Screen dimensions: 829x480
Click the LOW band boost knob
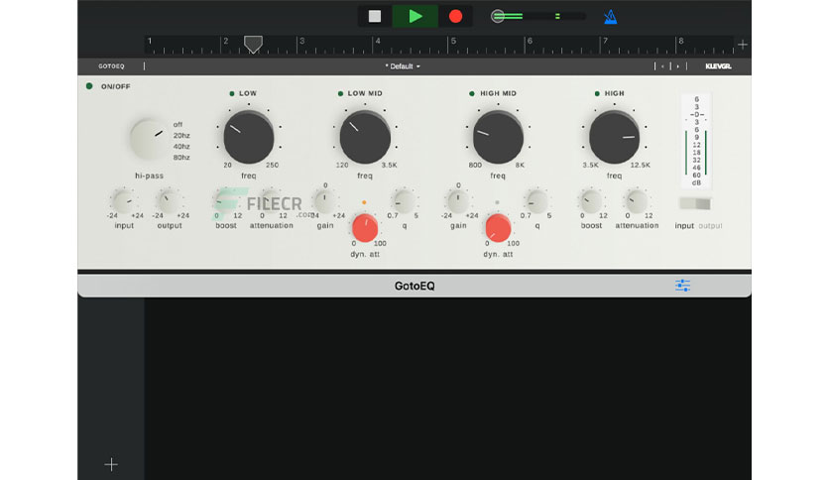(226, 201)
